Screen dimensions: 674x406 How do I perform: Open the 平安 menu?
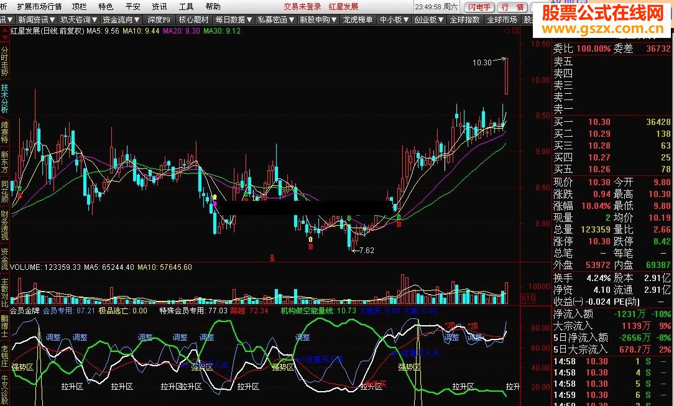[x=133, y=6]
